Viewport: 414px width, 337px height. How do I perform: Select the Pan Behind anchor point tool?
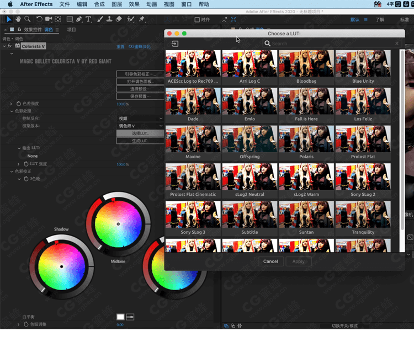(x=58, y=19)
